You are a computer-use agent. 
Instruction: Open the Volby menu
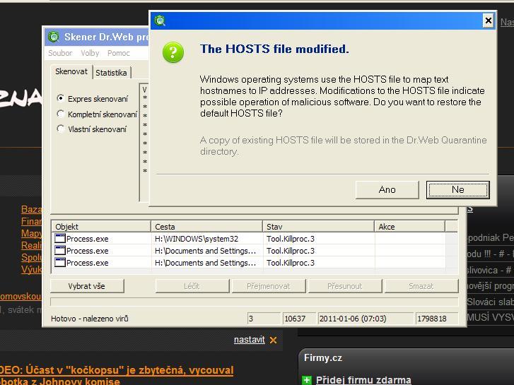[x=90, y=53]
